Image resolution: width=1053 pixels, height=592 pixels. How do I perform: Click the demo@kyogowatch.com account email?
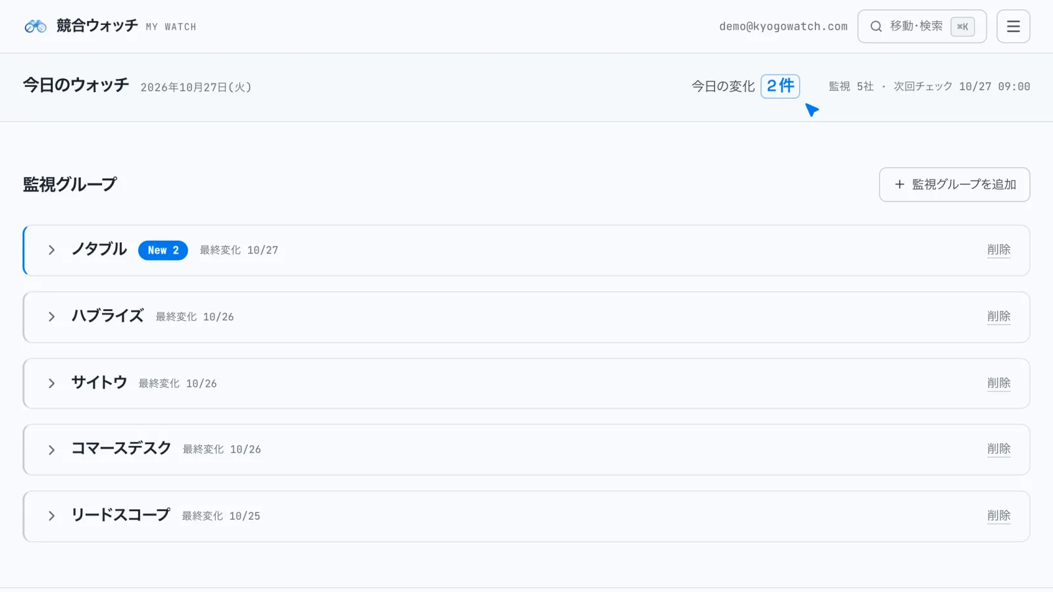(783, 26)
